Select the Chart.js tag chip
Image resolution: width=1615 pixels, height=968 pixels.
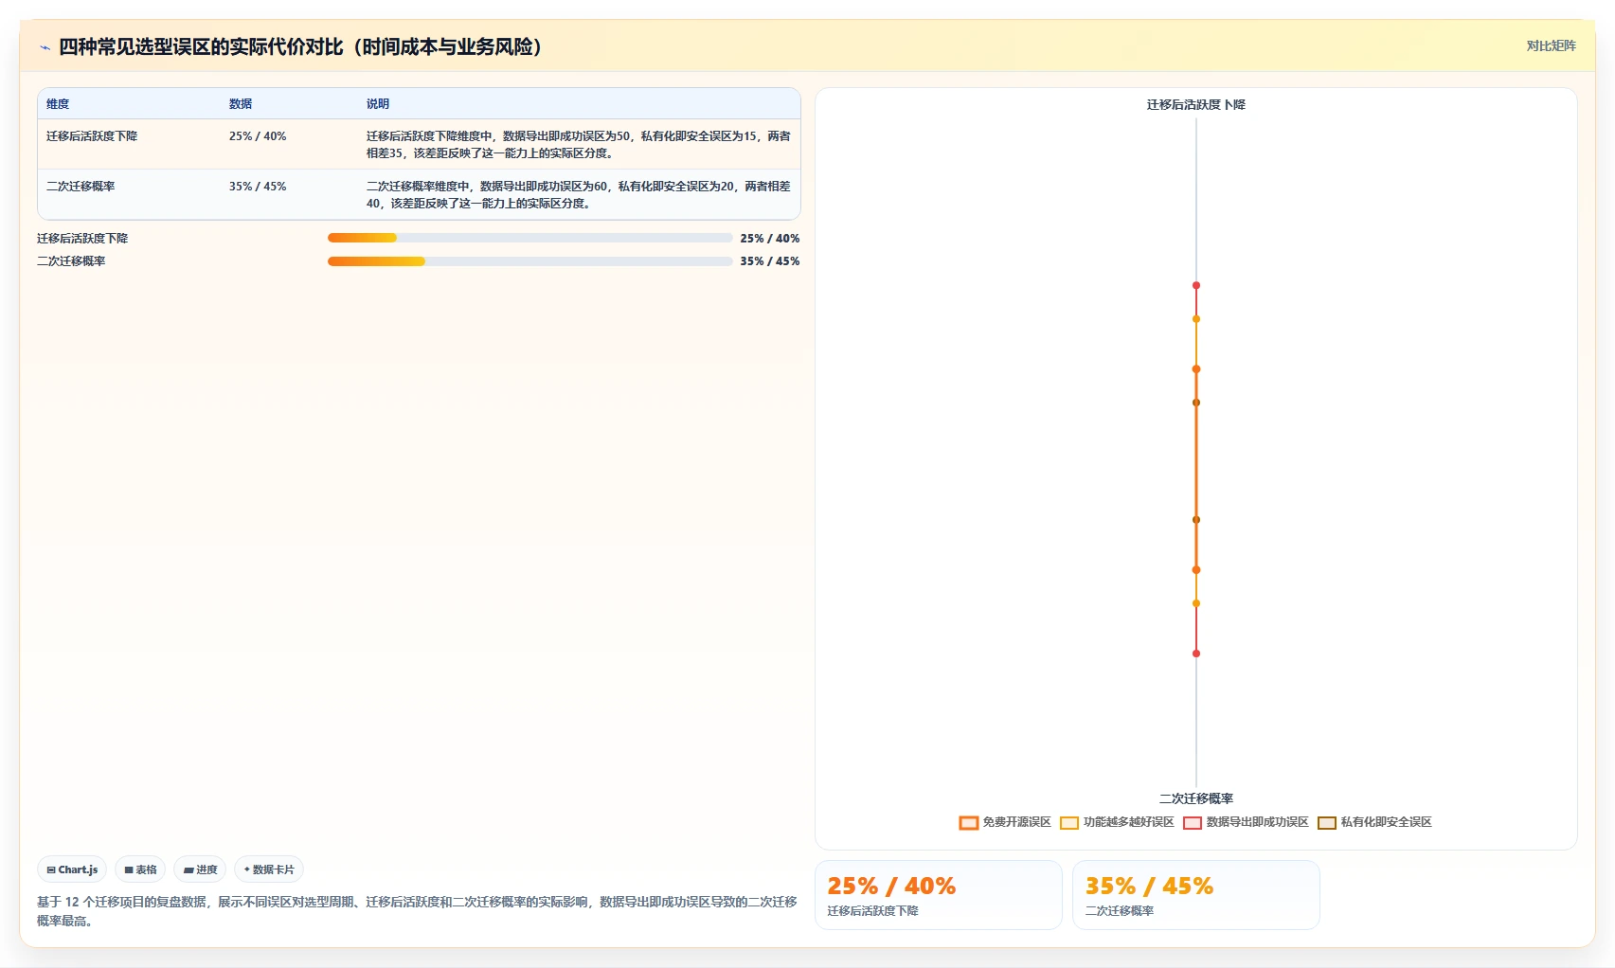[x=72, y=869]
